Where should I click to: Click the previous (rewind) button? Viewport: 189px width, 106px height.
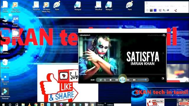[116, 80]
